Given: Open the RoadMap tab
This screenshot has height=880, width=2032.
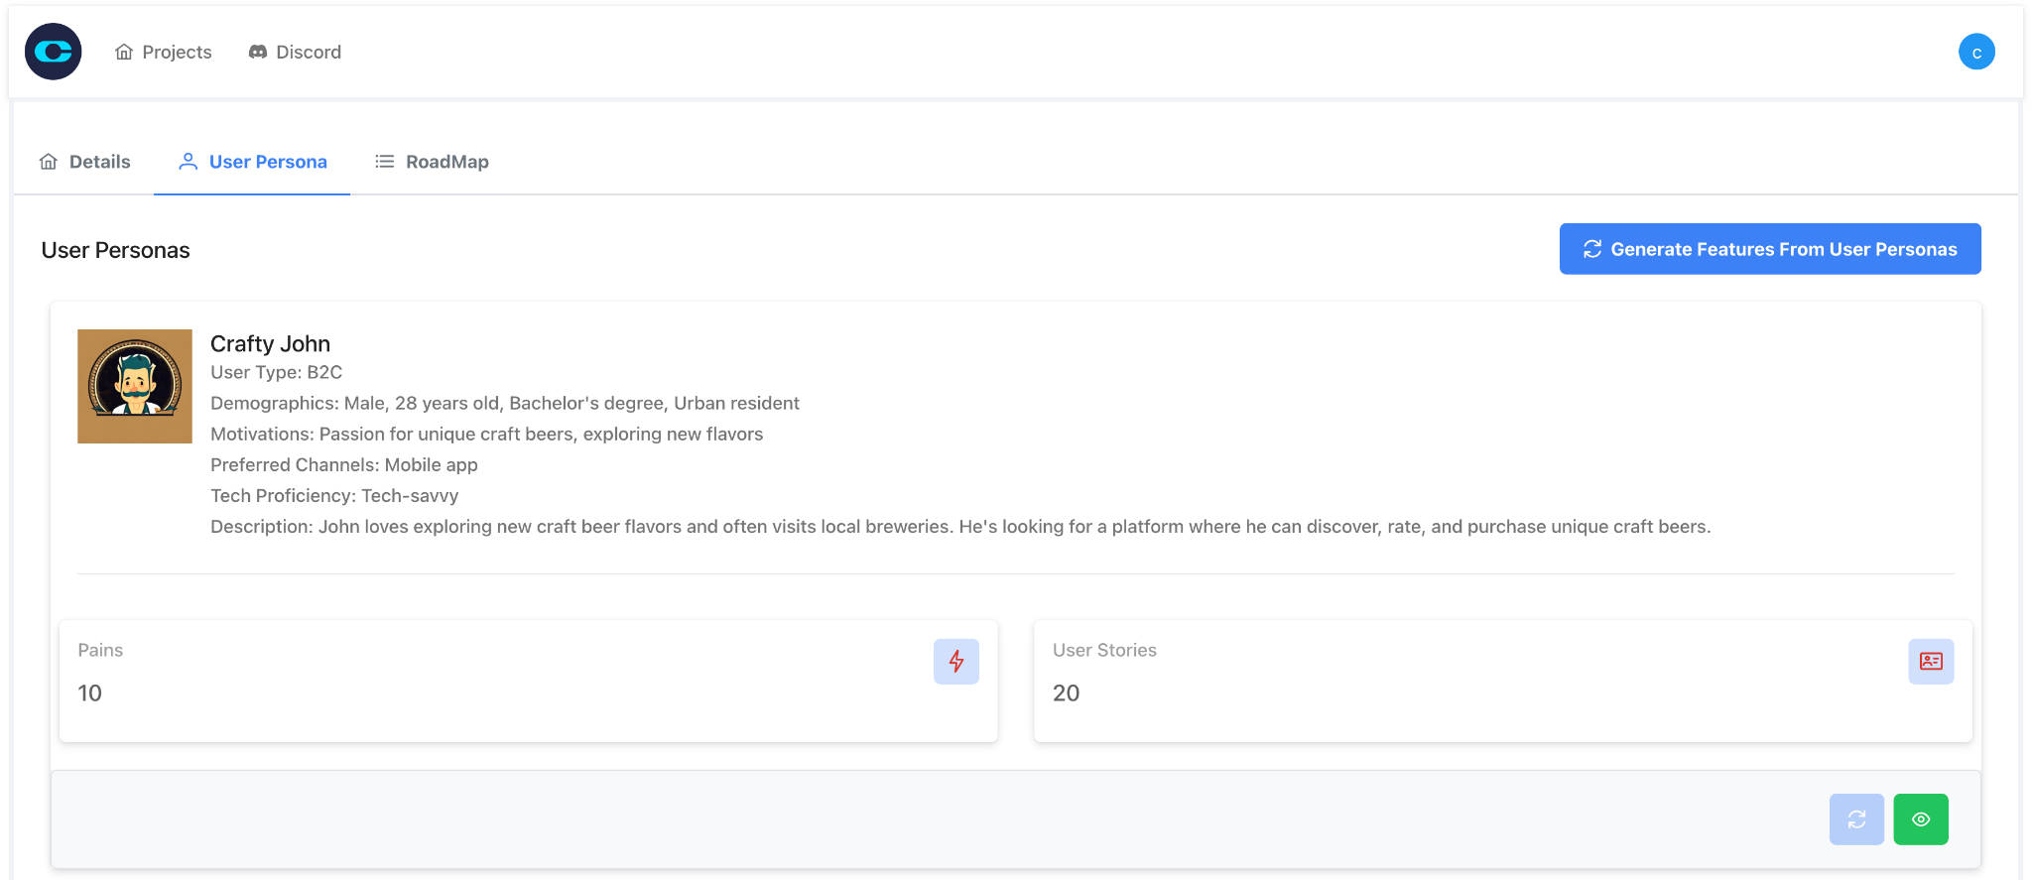Looking at the screenshot, I should coord(433,162).
